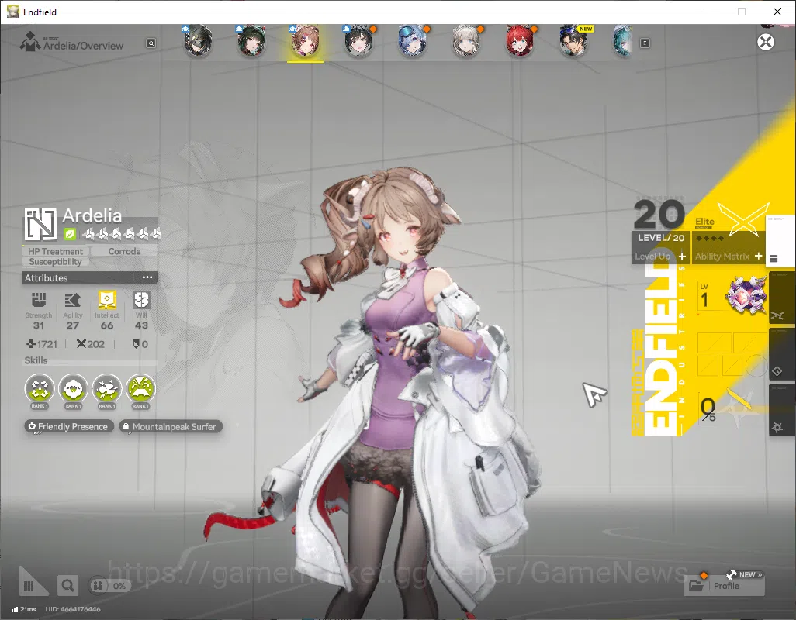Screen dimensions: 796x620
Task: Open the third skill icon
Action: pos(106,389)
